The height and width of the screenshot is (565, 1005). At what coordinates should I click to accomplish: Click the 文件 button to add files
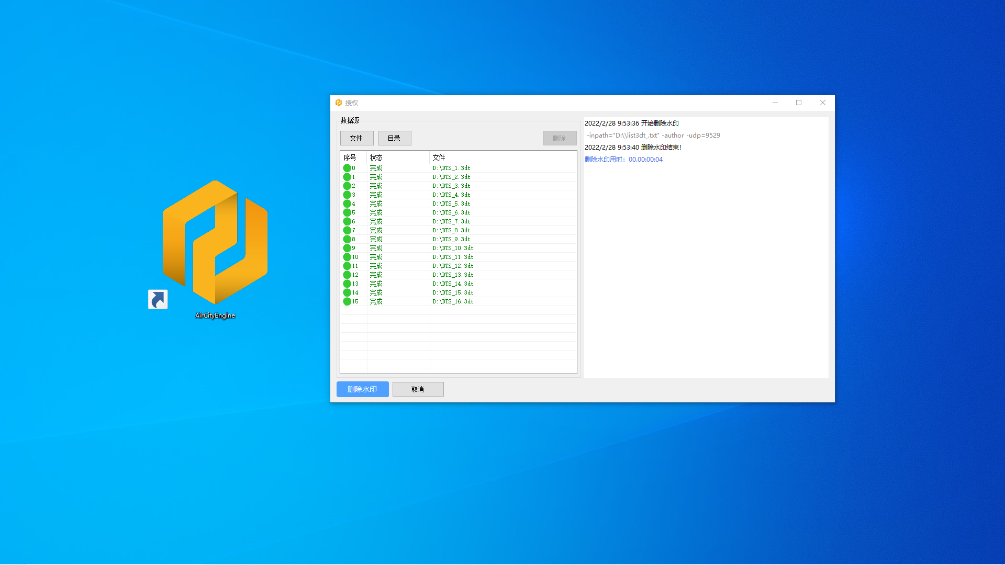356,138
